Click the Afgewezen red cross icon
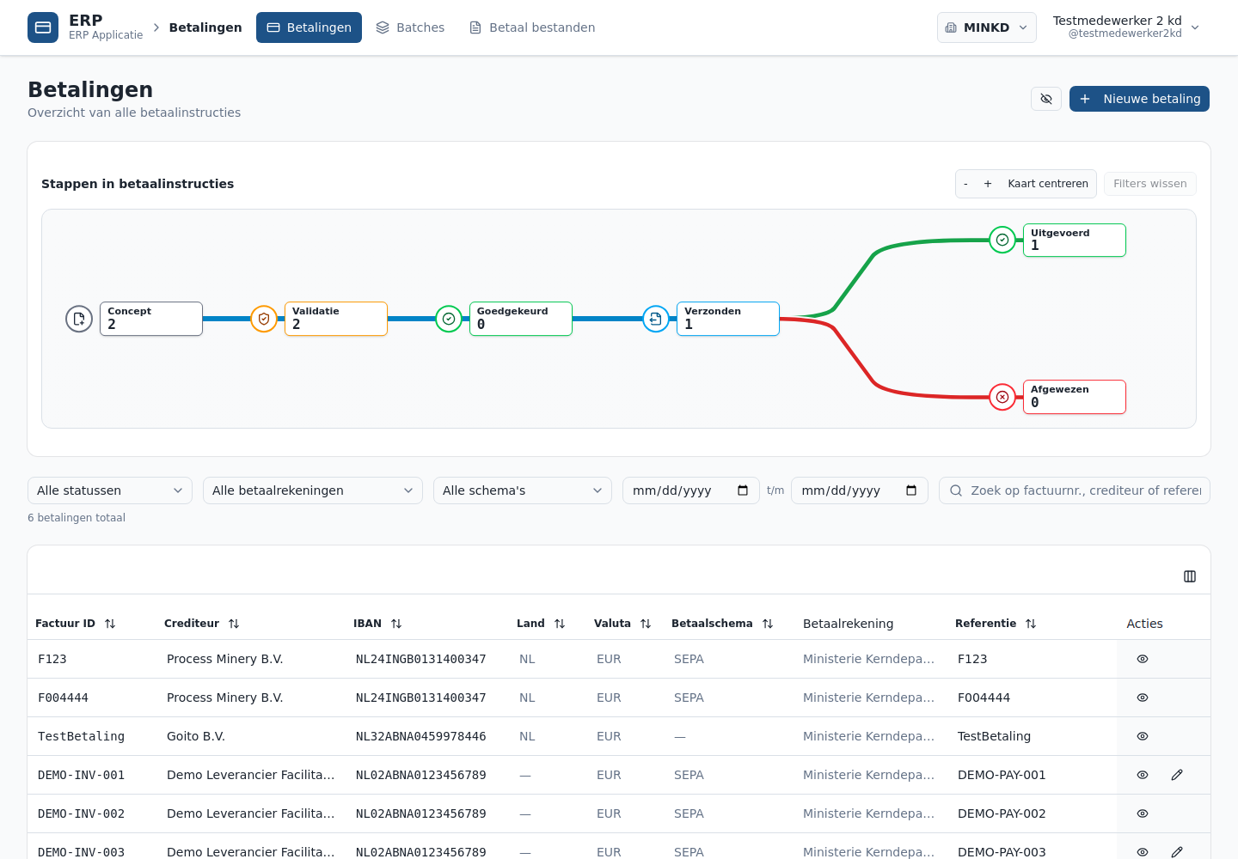 tap(1002, 397)
